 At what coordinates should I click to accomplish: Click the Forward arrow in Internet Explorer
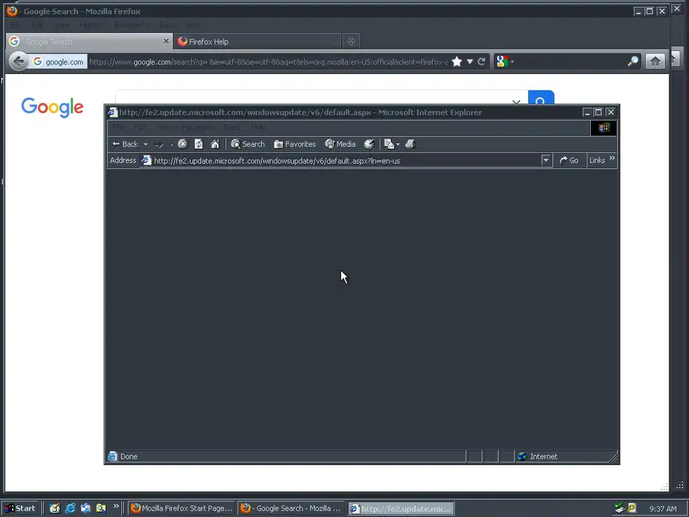click(x=159, y=145)
